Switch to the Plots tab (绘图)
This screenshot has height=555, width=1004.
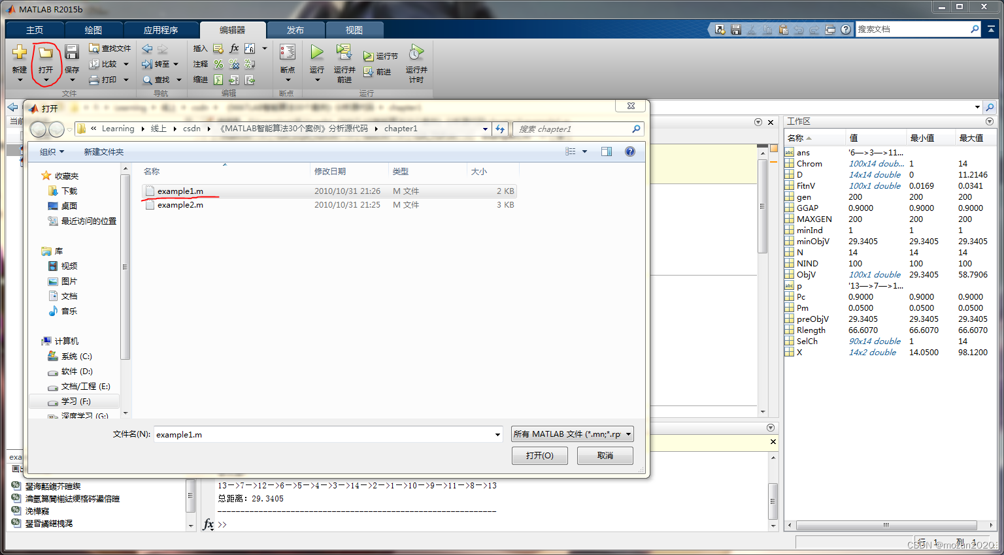click(93, 30)
